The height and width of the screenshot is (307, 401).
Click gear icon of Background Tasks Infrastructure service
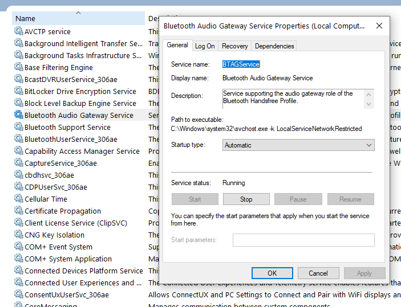(19, 55)
